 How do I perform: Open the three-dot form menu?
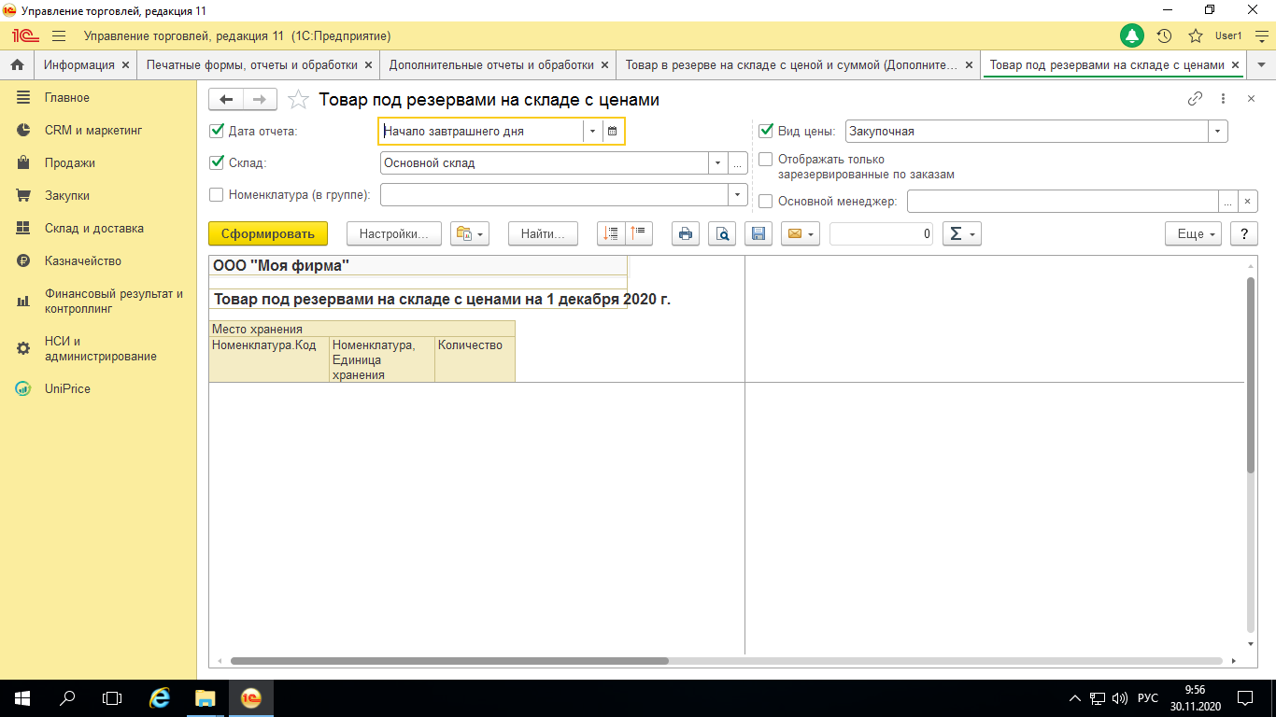coord(1223,99)
